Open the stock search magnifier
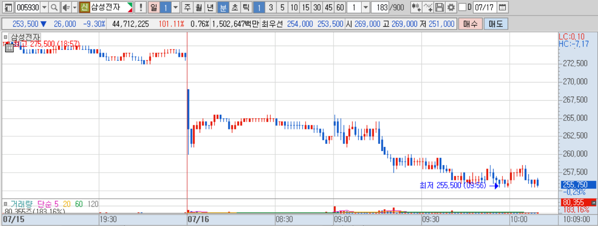This screenshot has height=226, width=598. [54, 7]
